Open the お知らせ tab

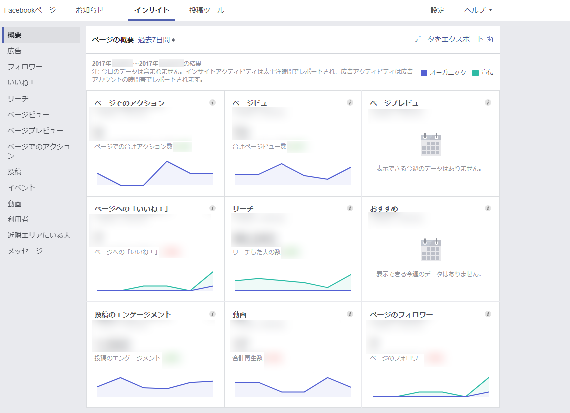pyautogui.click(x=90, y=10)
